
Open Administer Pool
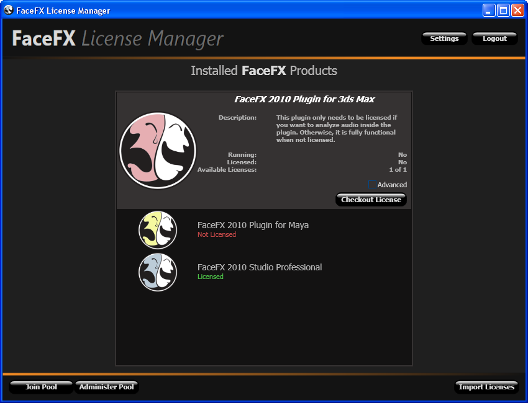pyautogui.click(x=106, y=387)
